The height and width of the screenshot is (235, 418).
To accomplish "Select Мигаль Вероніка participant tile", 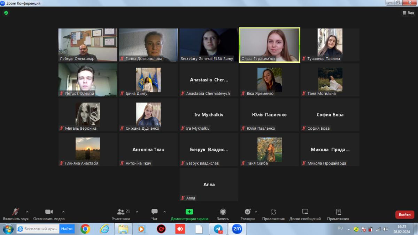I will click(x=88, y=115).
